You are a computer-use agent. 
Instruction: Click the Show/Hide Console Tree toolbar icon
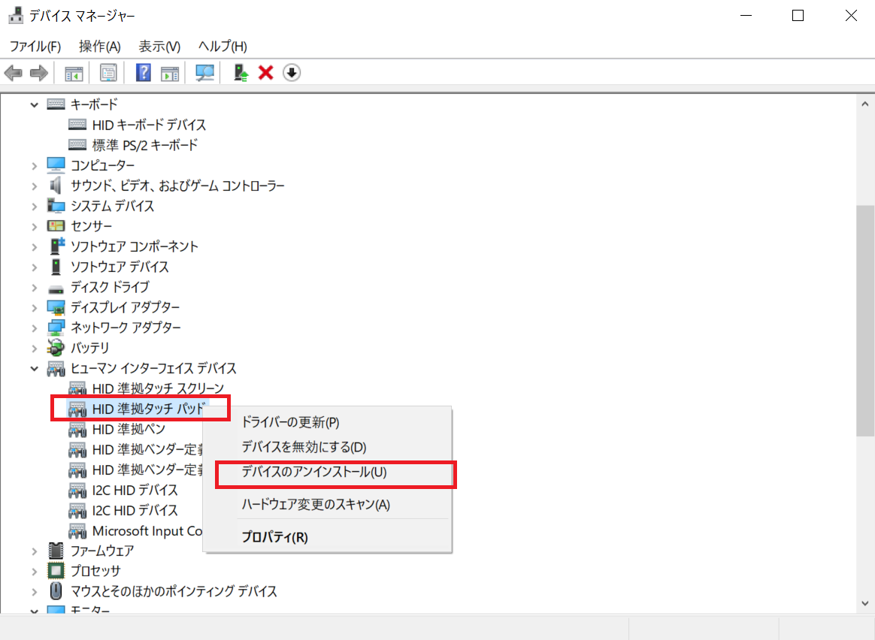click(74, 73)
